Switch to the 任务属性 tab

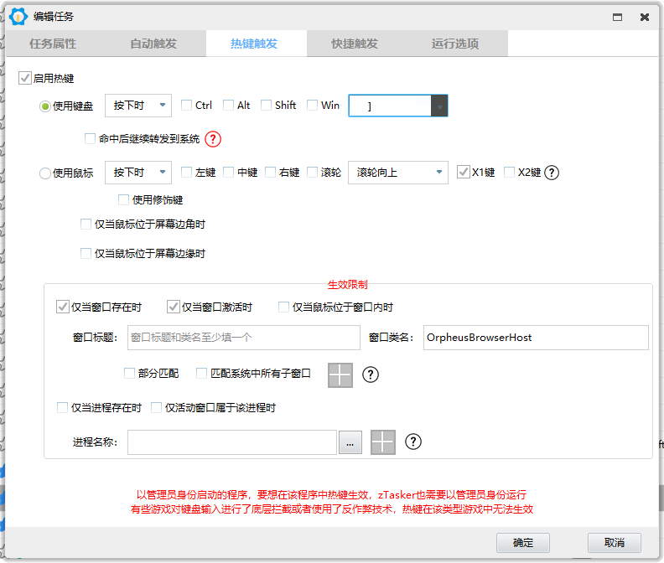[x=53, y=44]
